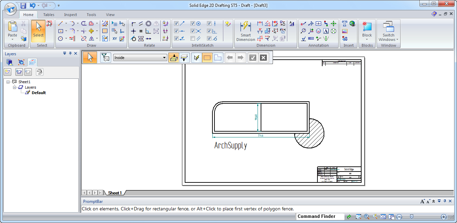
Task: Click the Cut scissors icon
Action: [x=24, y=24]
